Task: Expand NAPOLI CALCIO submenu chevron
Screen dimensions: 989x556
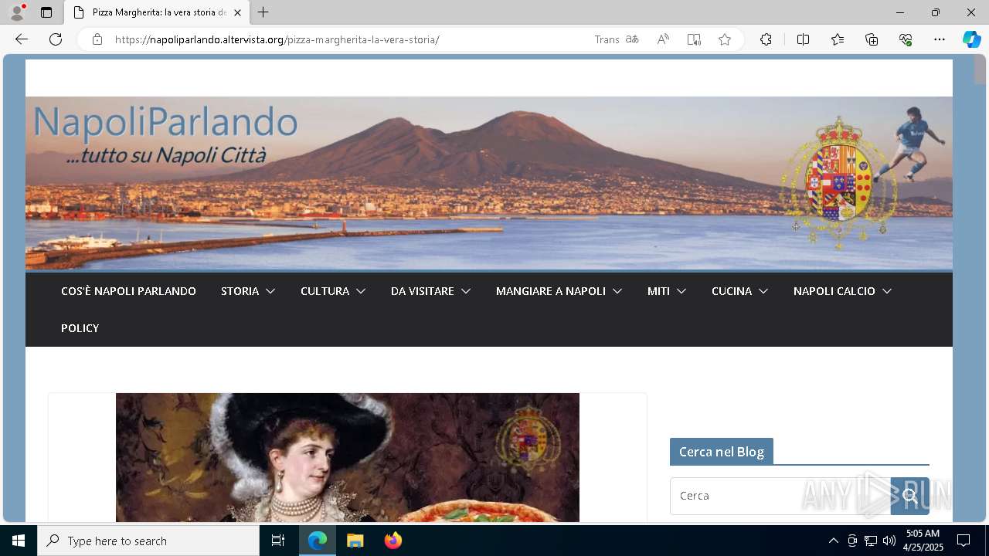Action: (x=887, y=291)
